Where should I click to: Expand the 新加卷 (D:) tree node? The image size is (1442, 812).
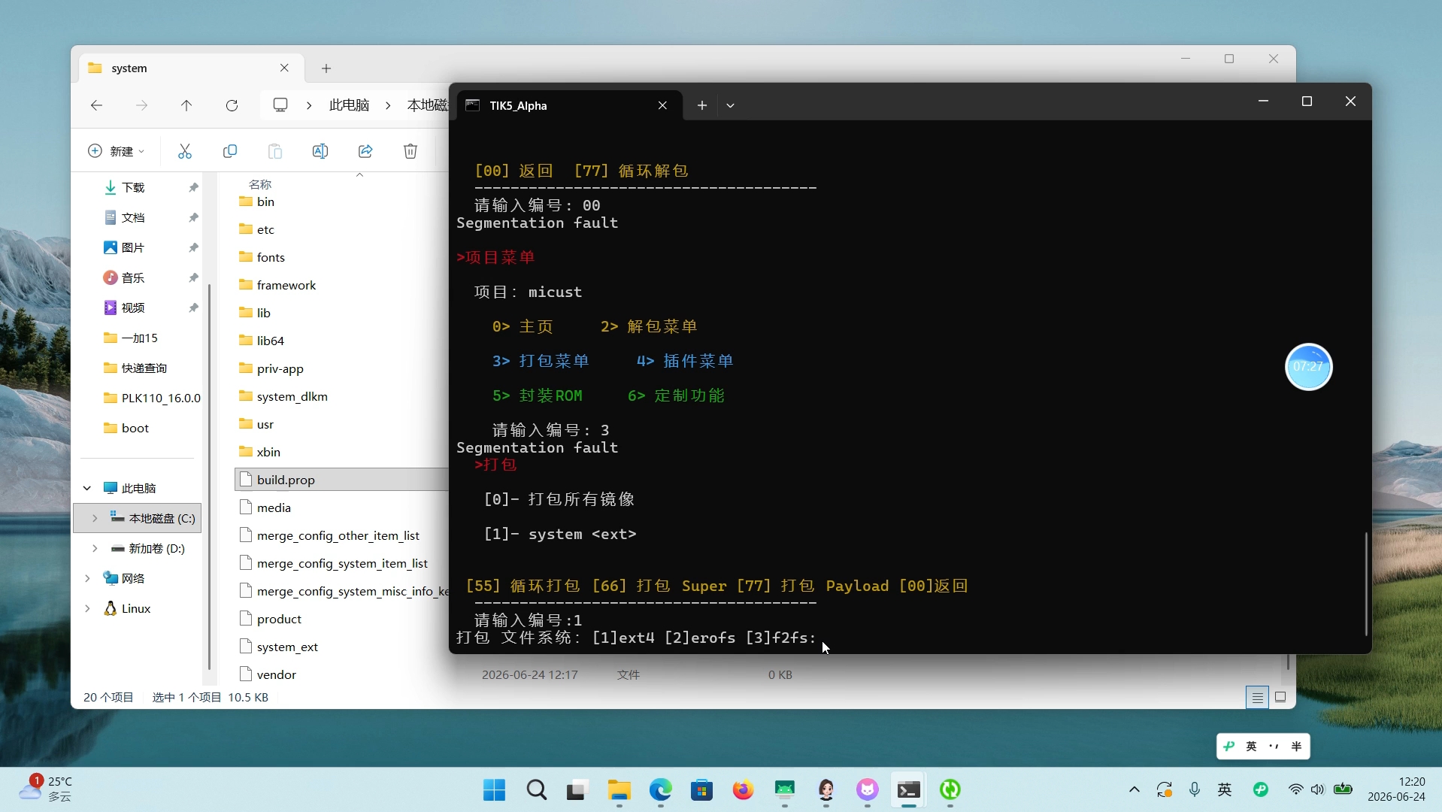pos(95,548)
